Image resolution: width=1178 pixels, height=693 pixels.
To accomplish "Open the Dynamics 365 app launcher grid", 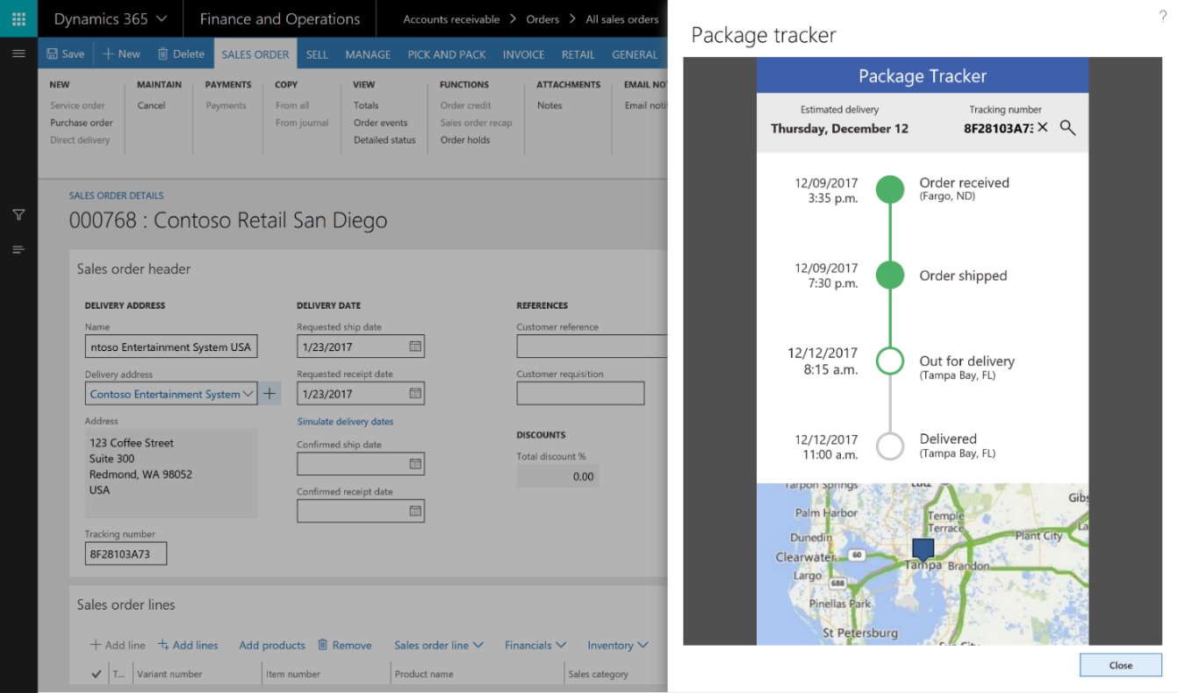I will pyautogui.click(x=18, y=18).
